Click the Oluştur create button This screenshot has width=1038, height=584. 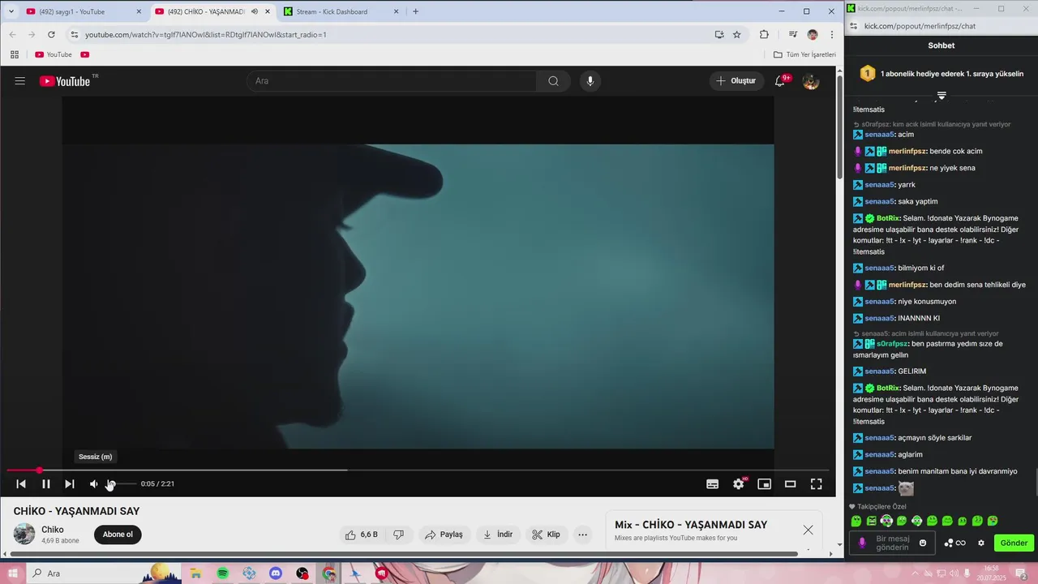point(736,81)
